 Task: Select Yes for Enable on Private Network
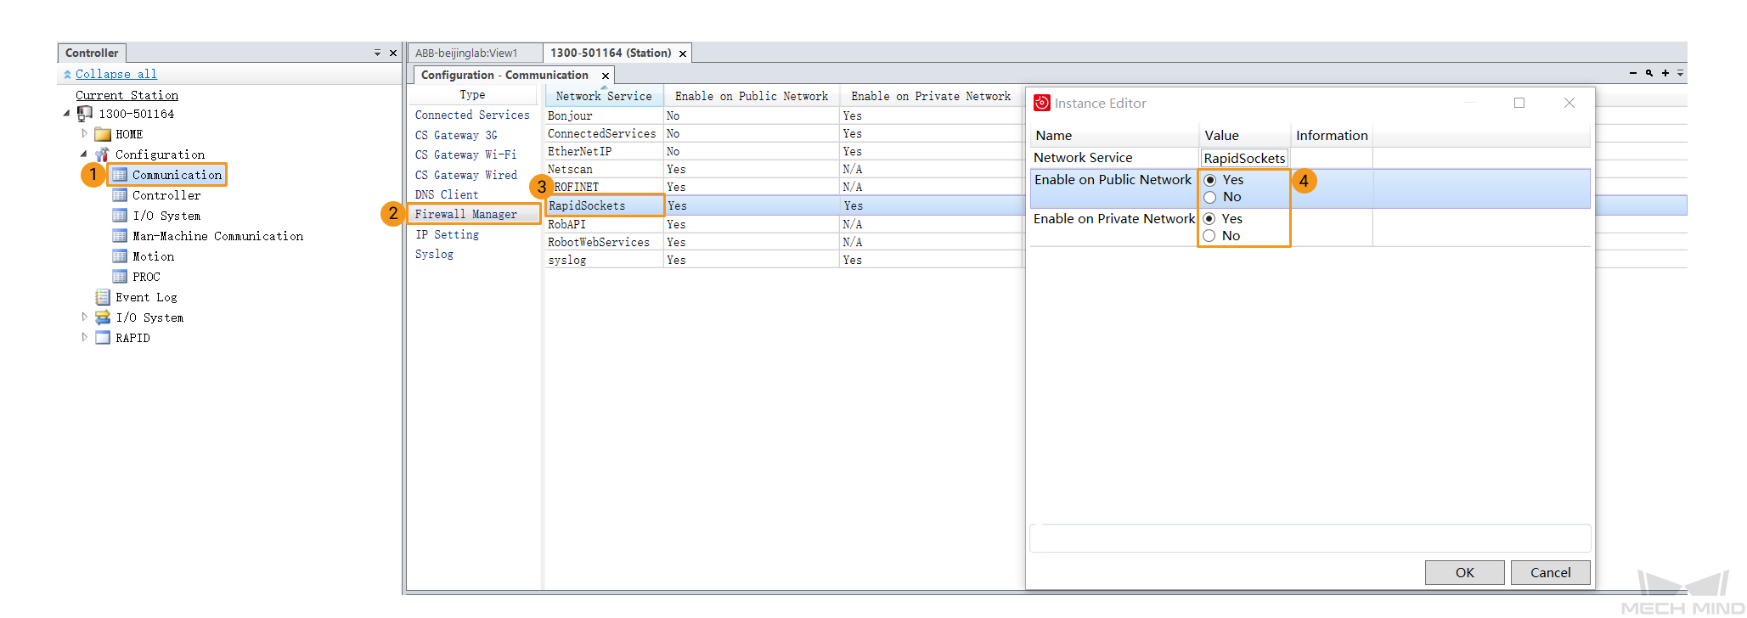(1209, 219)
